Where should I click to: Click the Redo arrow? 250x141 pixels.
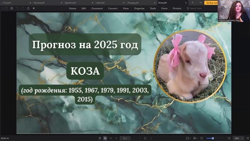pos(23,8)
